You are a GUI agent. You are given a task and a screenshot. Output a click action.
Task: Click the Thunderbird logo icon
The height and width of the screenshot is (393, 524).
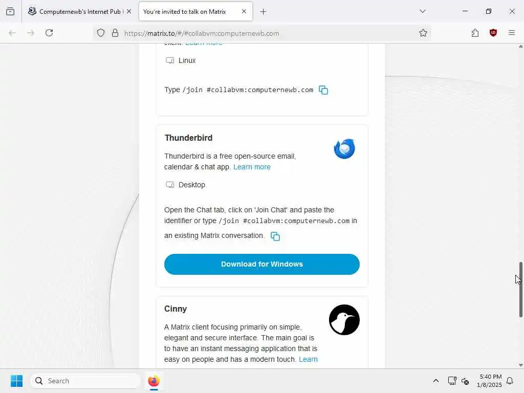pos(344,149)
